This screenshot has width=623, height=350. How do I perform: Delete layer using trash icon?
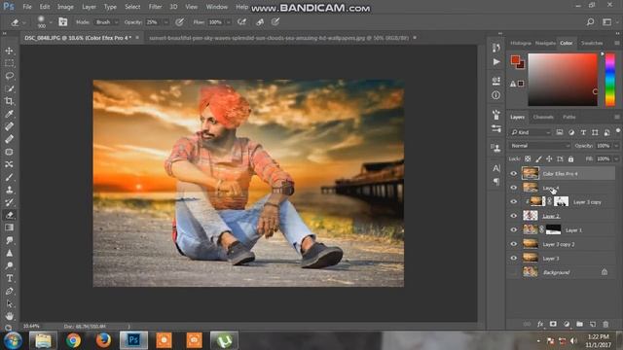click(605, 324)
